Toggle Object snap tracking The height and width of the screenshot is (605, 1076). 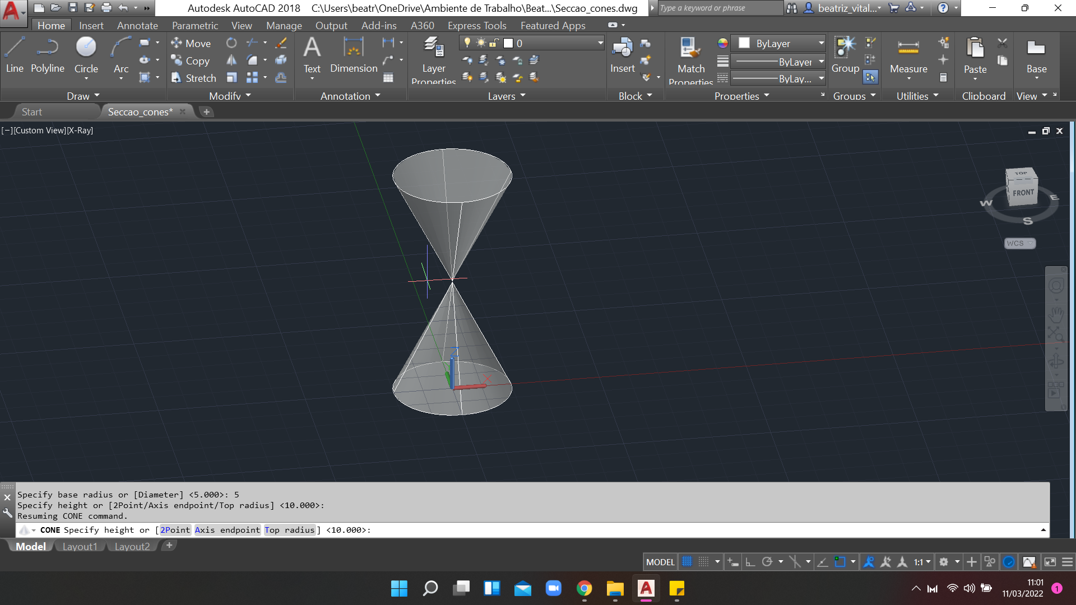click(823, 561)
